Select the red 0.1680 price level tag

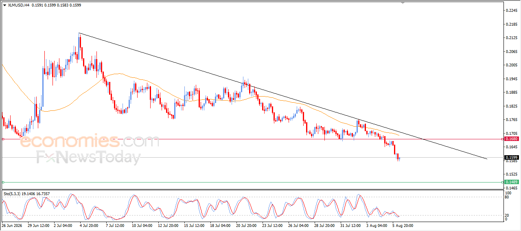coord(511,139)
